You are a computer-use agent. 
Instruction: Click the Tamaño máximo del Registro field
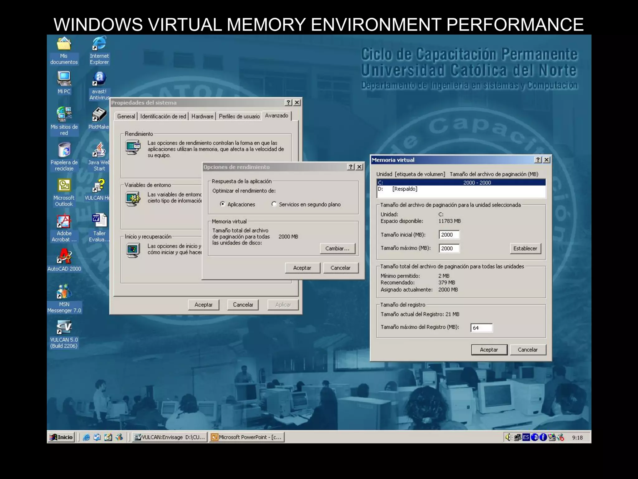pyautogui.click(x=481, y=328)
